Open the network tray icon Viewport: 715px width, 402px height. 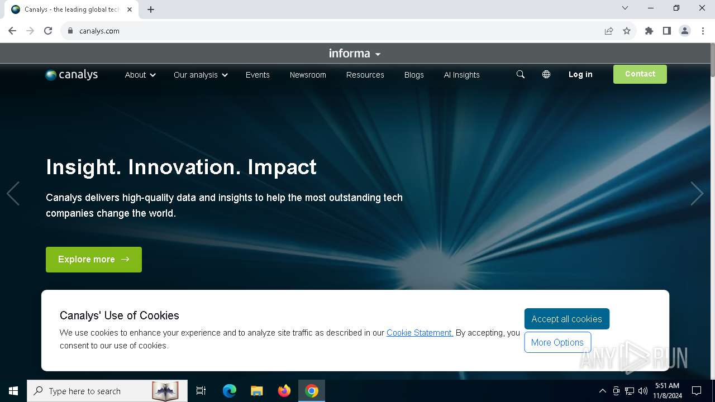point(630,391)
